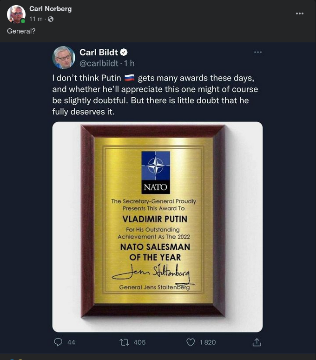Screen dimensions: 316x360
Task: Click the retweet arrows icon
Action: coord(124,342)
